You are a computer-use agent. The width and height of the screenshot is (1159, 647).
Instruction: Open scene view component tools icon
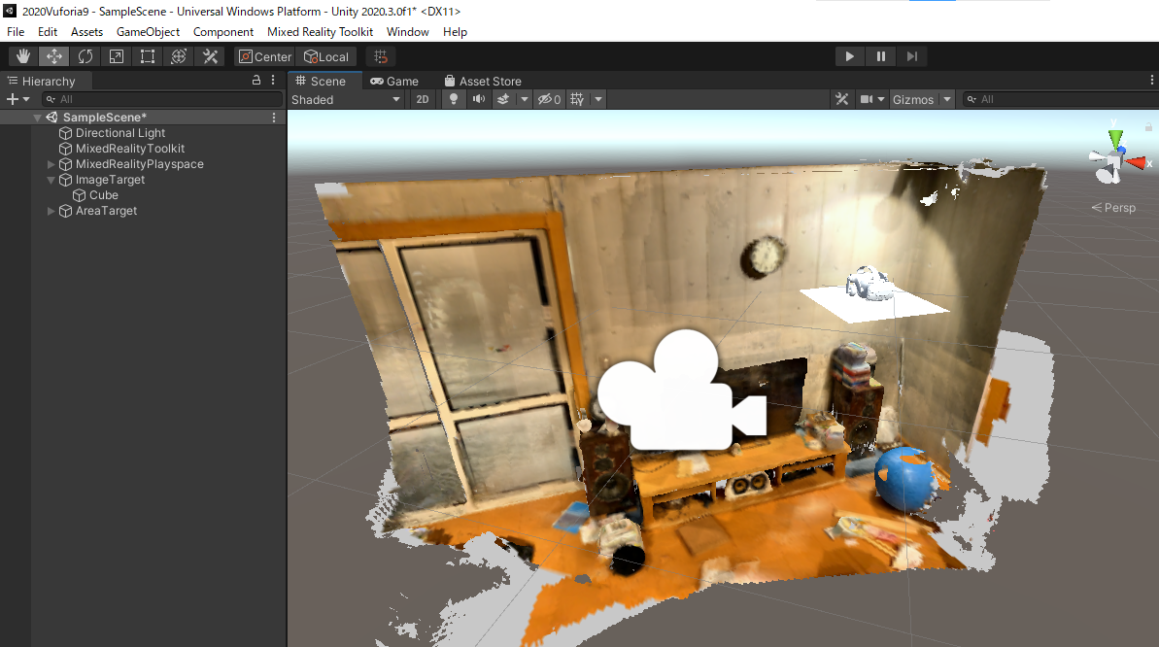pos(842,99)
